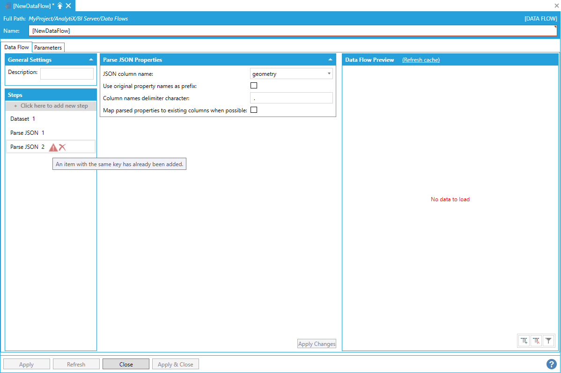Open the JSON column name dropdown

point(329,73)
